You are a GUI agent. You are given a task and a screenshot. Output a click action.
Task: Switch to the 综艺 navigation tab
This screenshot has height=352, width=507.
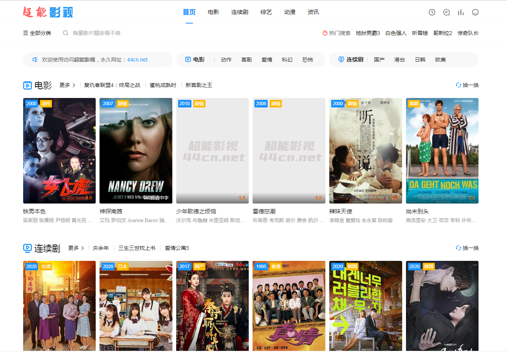click(x=266, y=12)
